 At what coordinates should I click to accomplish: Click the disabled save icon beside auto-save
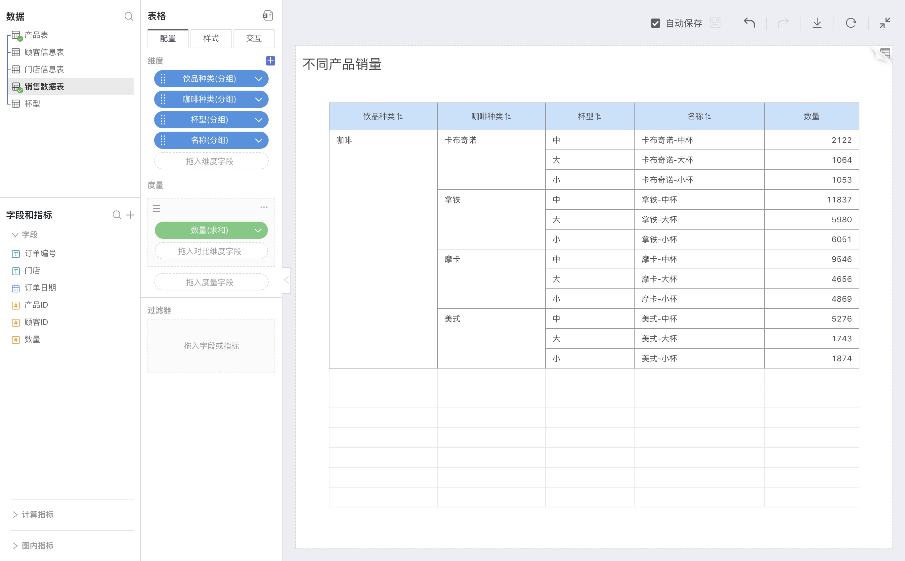click(715, 23)
